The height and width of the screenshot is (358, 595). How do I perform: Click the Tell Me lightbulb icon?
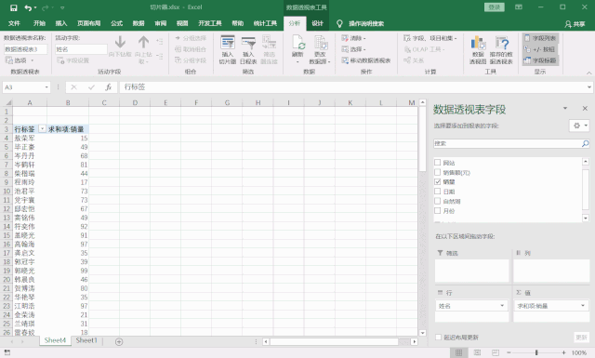339,23
